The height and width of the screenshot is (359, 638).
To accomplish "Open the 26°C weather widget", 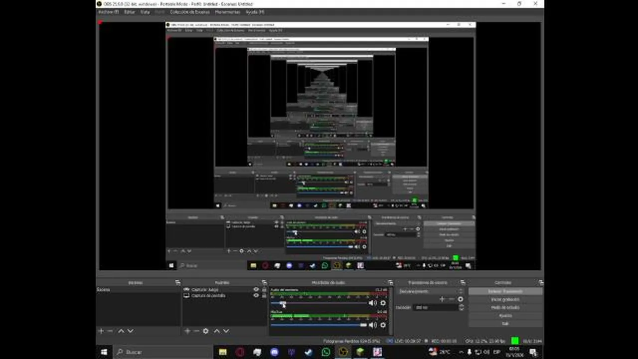I will coord(440,352).
